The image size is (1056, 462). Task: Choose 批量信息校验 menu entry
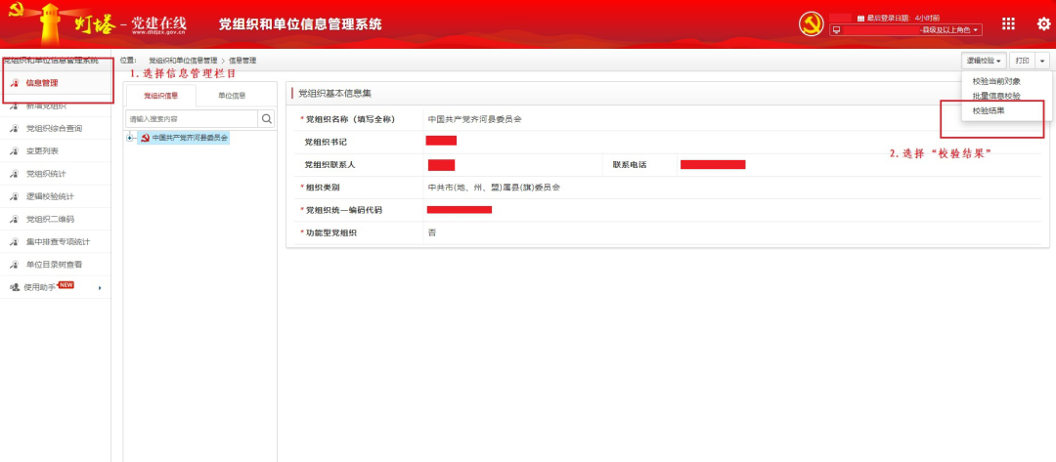point(995,96)
